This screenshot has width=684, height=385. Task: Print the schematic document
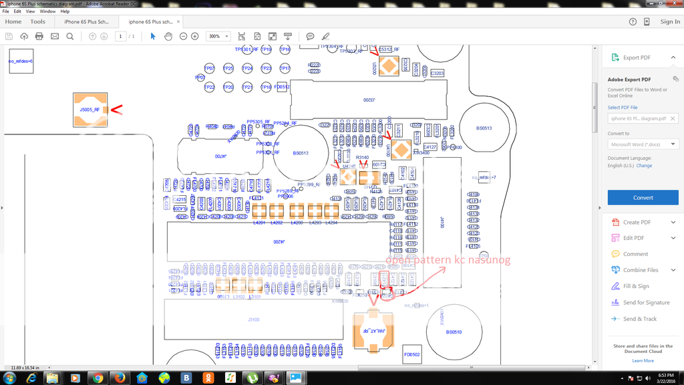point(38,37)
